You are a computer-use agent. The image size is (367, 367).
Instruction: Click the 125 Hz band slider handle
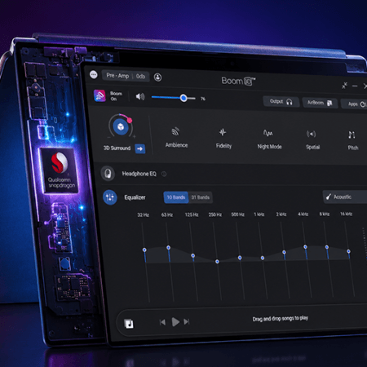(192, 255)
